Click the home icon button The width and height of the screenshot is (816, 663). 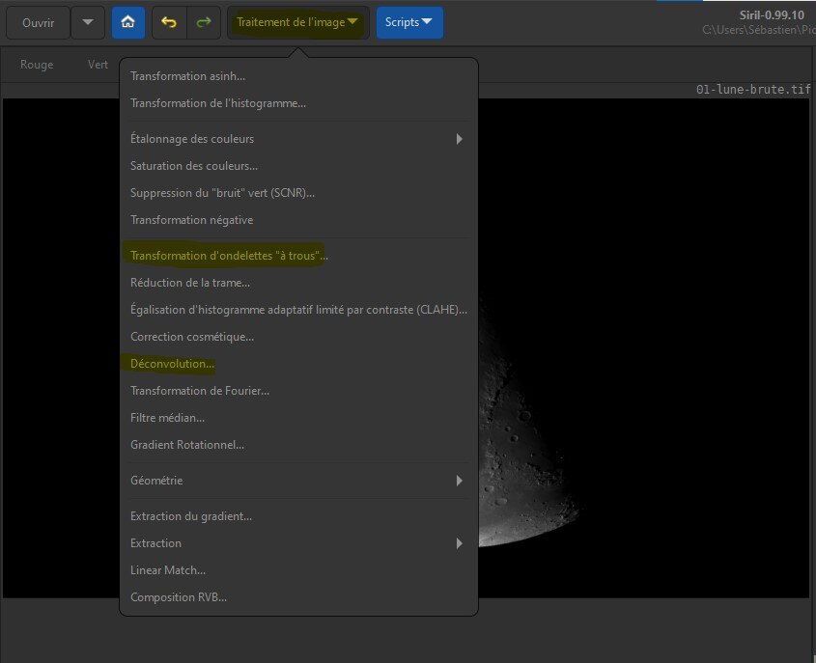[128, 22]
